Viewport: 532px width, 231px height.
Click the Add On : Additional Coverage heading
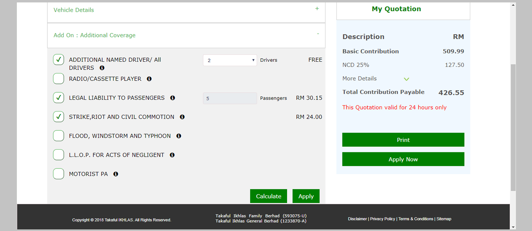(95, 35)
